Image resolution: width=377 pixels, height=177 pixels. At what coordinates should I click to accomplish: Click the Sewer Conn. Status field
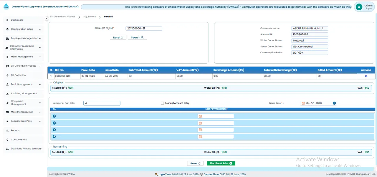[310, 47]
